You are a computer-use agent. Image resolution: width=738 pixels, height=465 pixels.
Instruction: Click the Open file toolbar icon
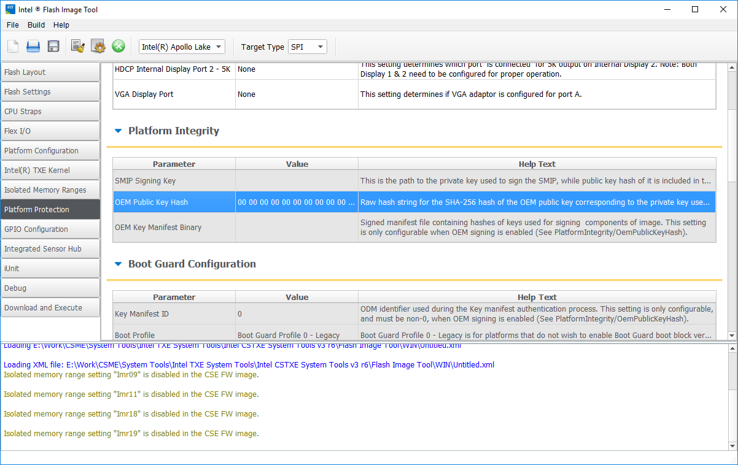point(33,47)
